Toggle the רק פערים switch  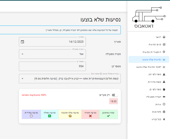(x=115, y=95)
